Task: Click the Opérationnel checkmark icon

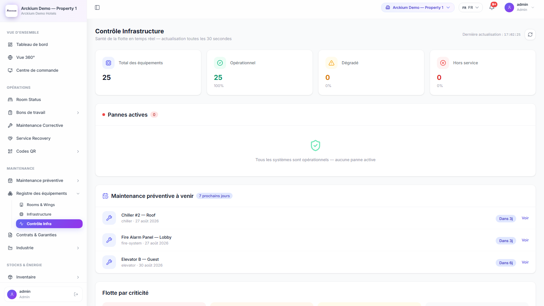Action: (220, 63)
